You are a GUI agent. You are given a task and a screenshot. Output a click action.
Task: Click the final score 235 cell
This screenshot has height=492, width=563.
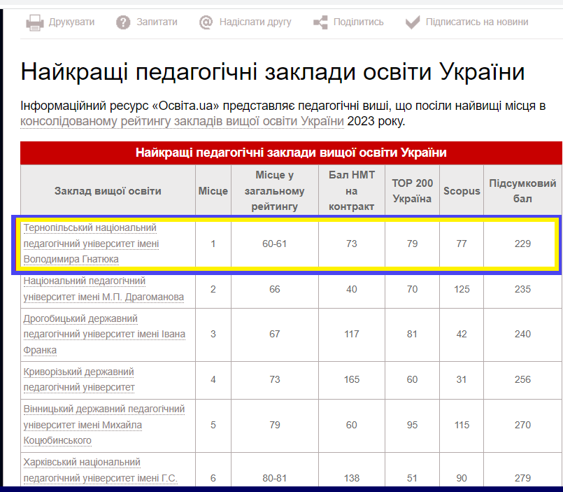(522, 289)
